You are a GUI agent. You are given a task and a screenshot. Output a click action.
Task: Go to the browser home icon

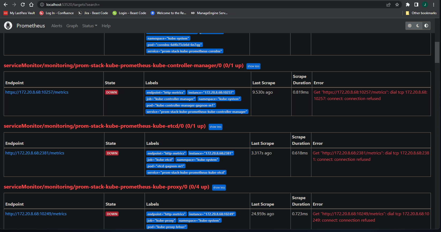coord(31,5)
